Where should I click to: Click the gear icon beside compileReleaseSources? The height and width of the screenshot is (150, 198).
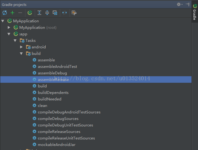[x=34, y=131]
